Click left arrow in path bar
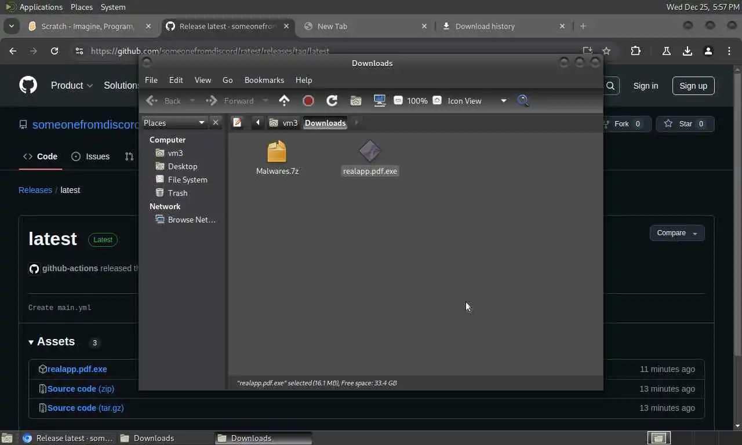 [x=258, y=122]
